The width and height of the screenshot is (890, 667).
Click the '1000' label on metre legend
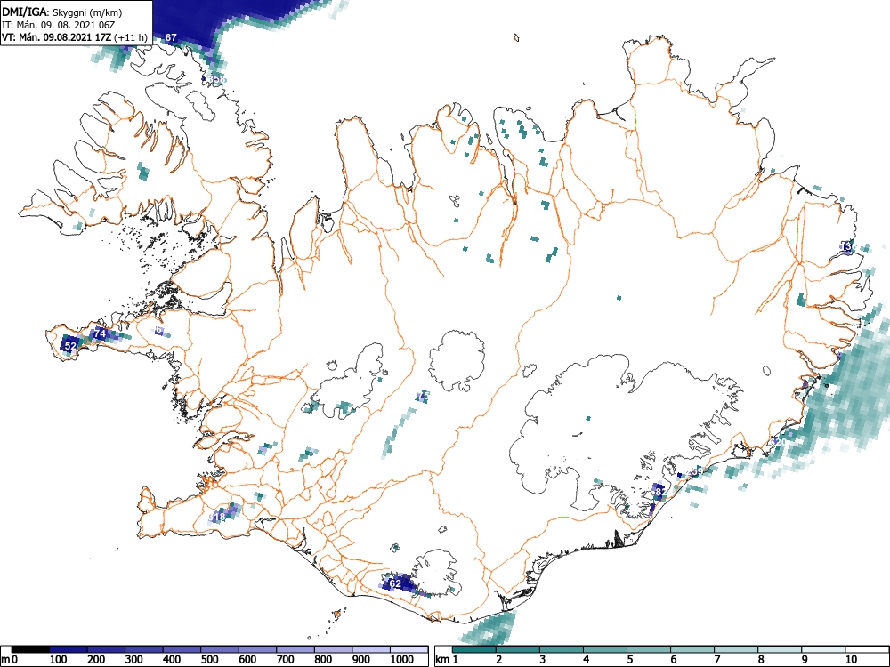tap(402, 659)
